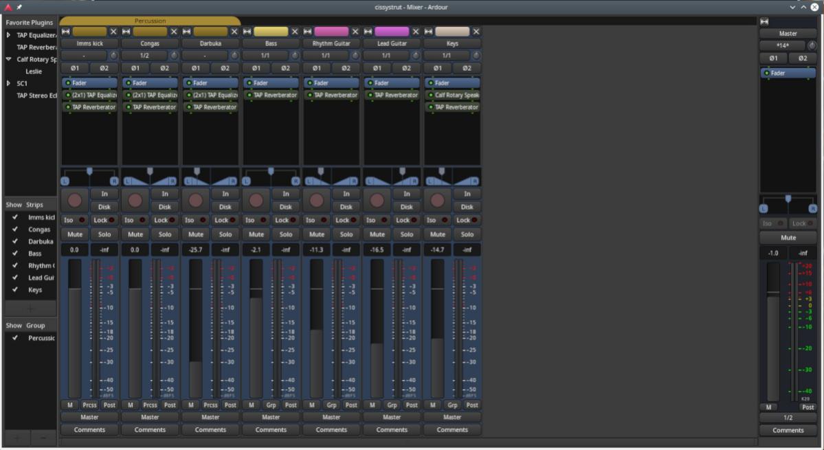The height and width of the screenshot is (450, 824).
Task: Expand the TAP Equalizer favorite plugin entry
Action: (9, 35)
